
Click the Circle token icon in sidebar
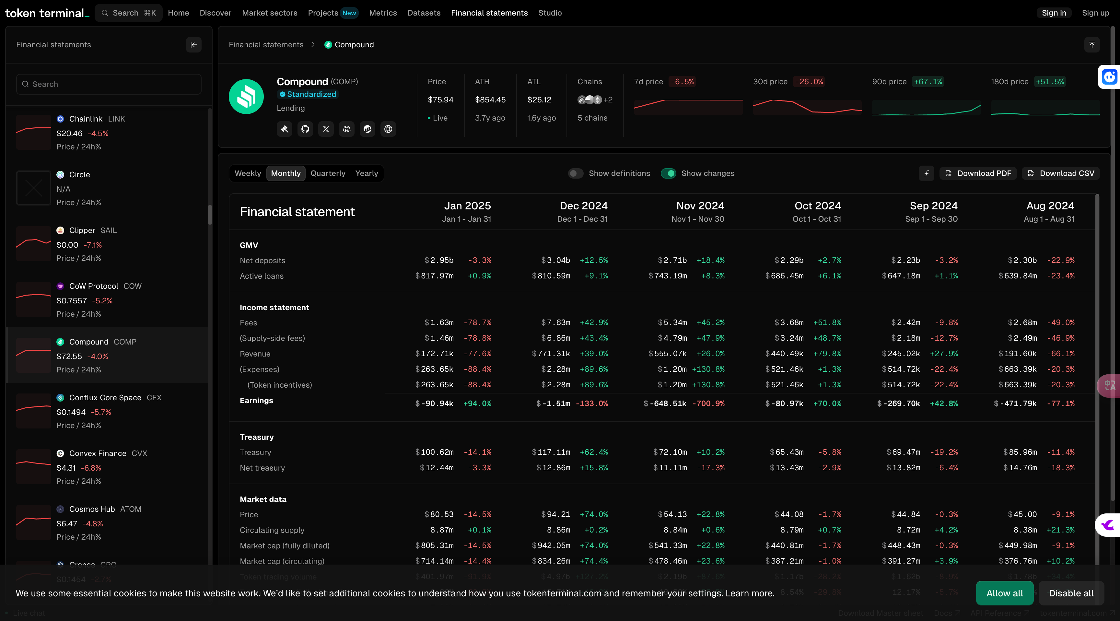[60, 174]
